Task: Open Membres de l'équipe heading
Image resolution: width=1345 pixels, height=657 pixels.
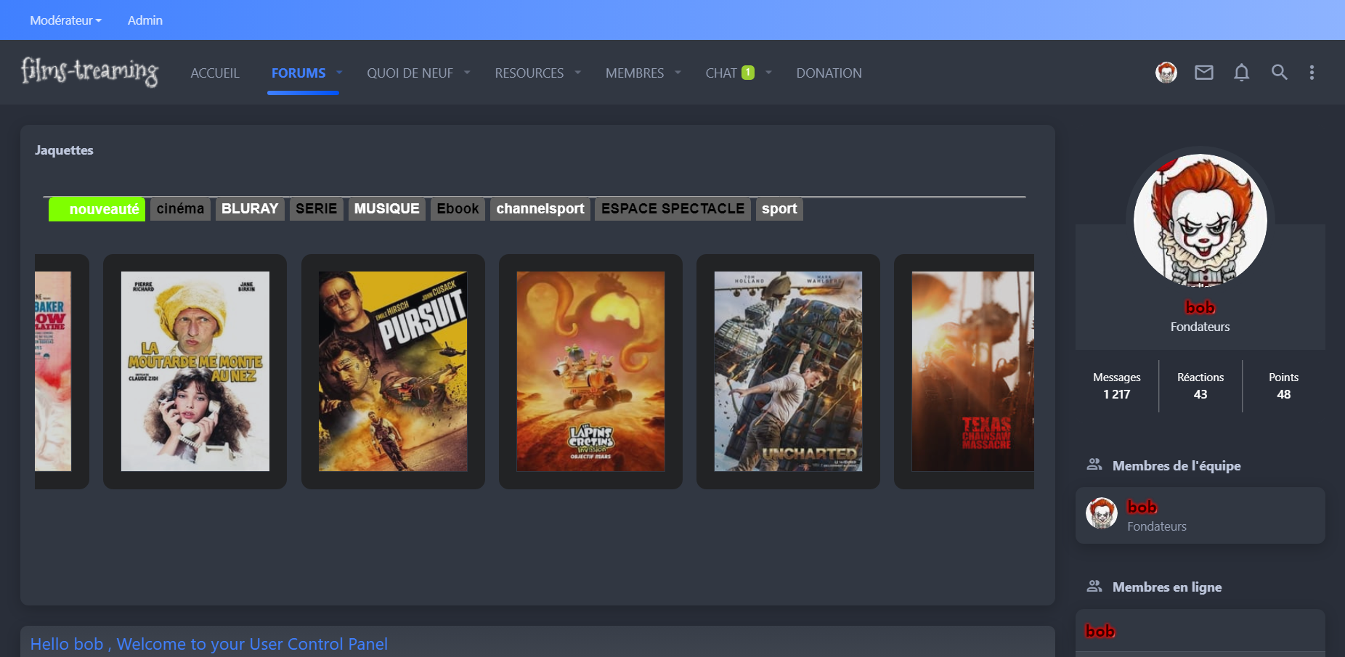Action: [x=1177, y=465]
